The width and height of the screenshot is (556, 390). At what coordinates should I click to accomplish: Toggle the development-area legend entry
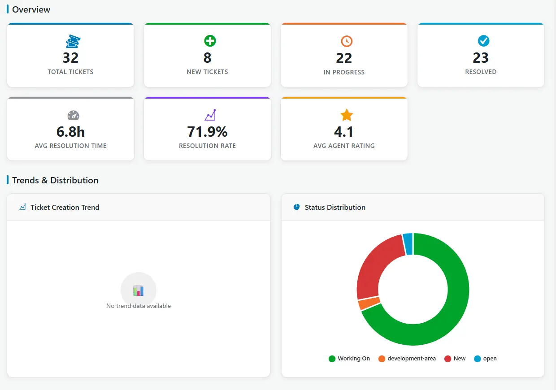tap(407, 359)
